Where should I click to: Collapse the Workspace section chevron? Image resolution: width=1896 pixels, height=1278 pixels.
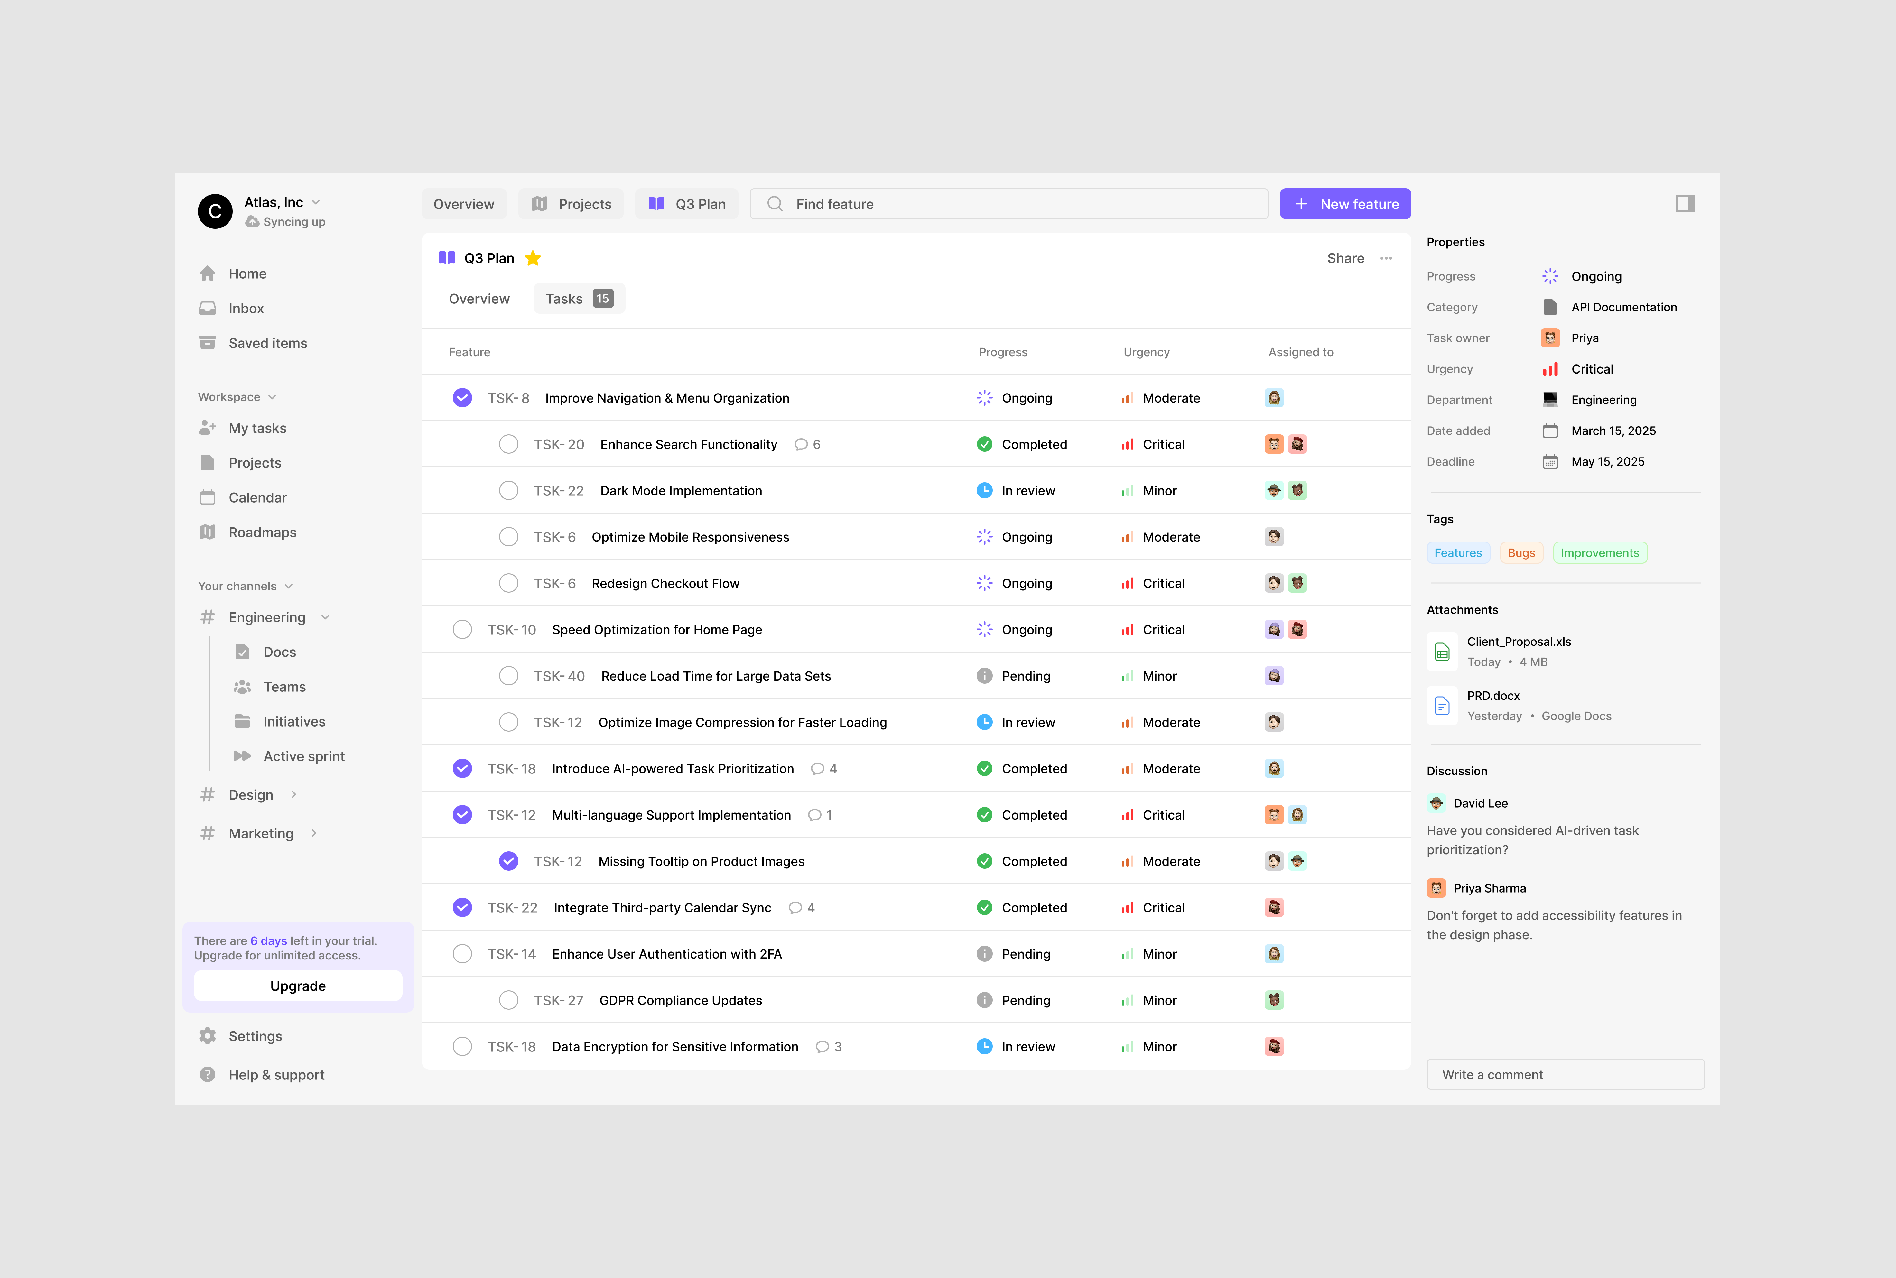(x=272, y=398)
